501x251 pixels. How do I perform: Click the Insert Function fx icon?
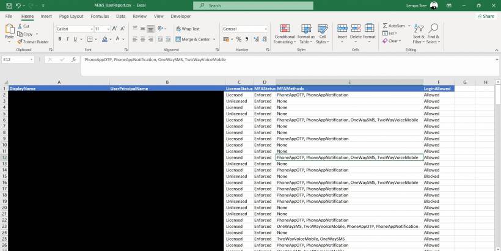74,60
